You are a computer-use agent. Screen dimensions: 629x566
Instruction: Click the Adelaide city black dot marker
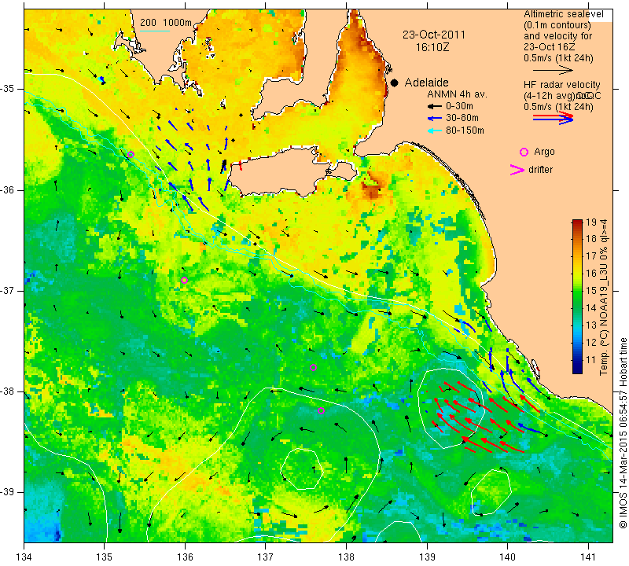(395, 83)
